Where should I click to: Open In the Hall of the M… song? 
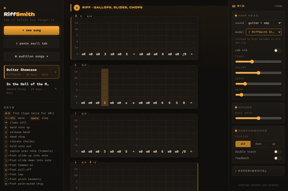tap(31, 88)
